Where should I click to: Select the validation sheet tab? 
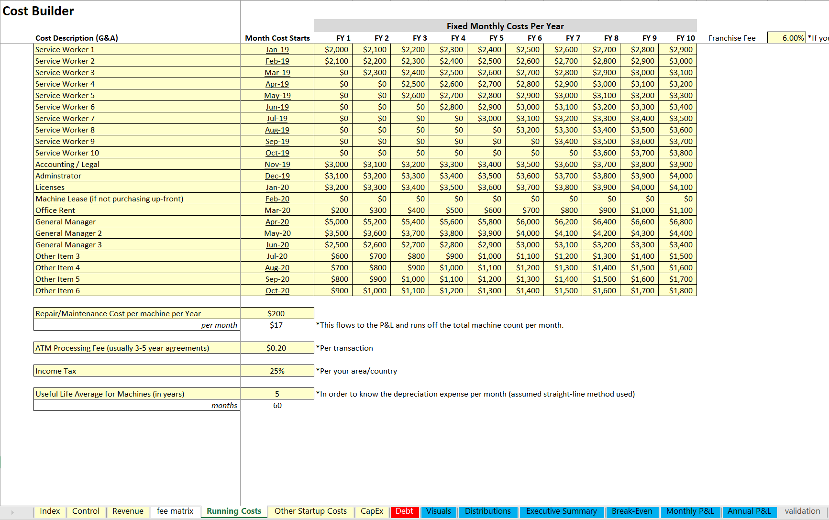click(802, 511)
